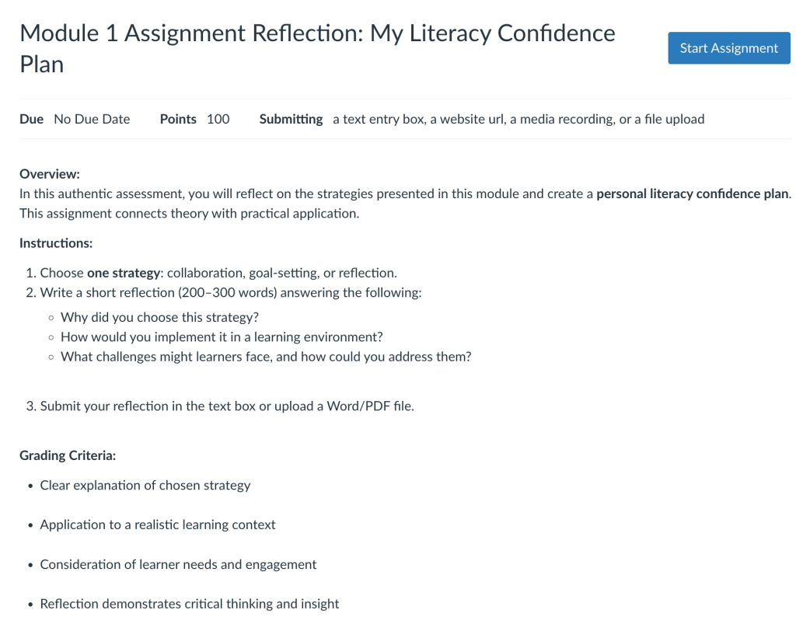
Task: Click the Why did you choose this strategy bullet
Action: [159, 317]
